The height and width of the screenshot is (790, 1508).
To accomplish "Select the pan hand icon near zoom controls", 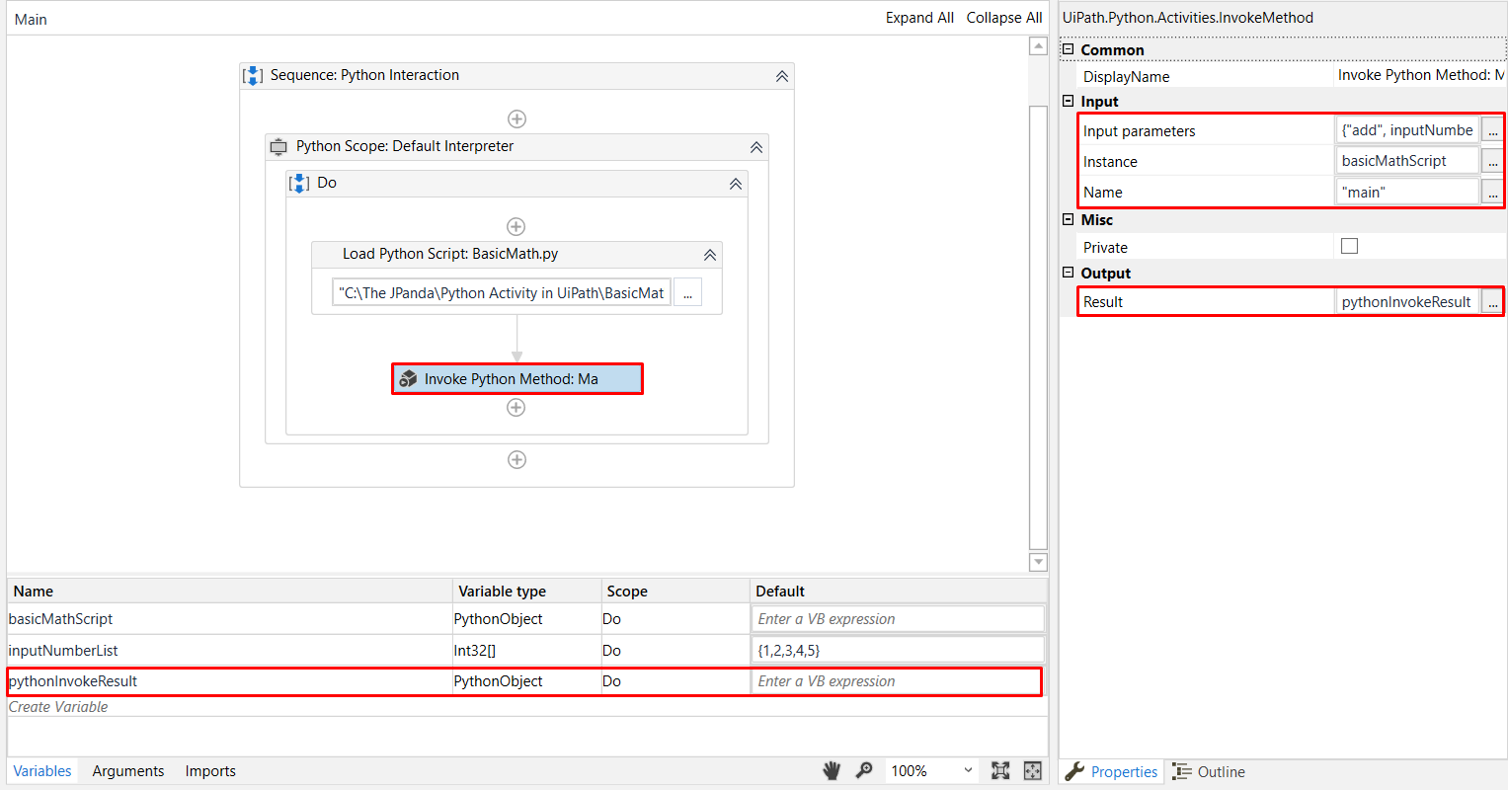I will (831, 770).
